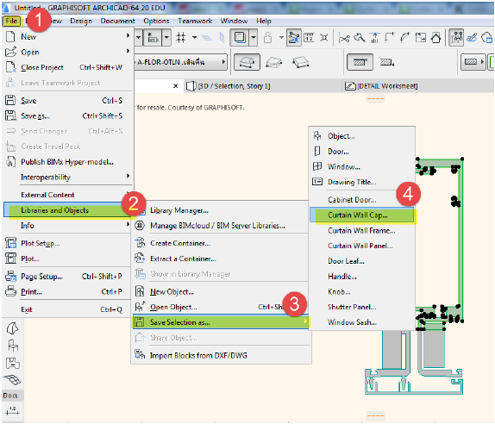Close the current view tab
The image size is (495, 424).
(x=176, y=86)
